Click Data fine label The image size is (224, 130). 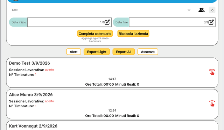[121, 22]
